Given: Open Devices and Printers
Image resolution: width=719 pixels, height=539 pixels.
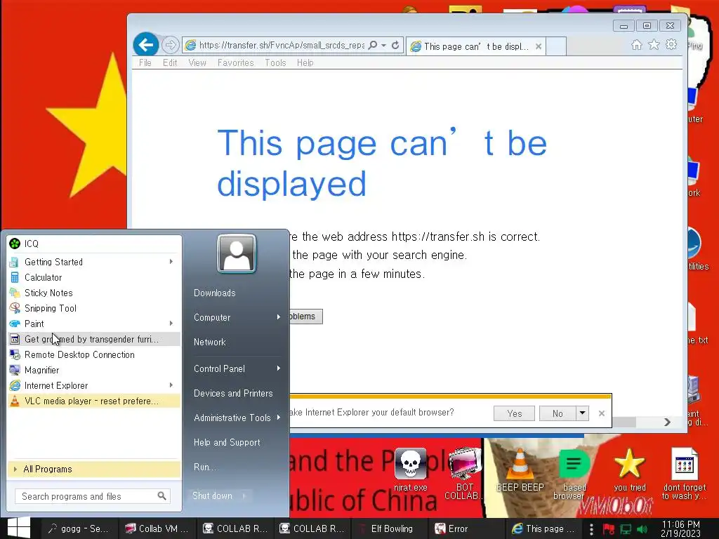Looking at the screenshot, I should (x=233, y=393).
